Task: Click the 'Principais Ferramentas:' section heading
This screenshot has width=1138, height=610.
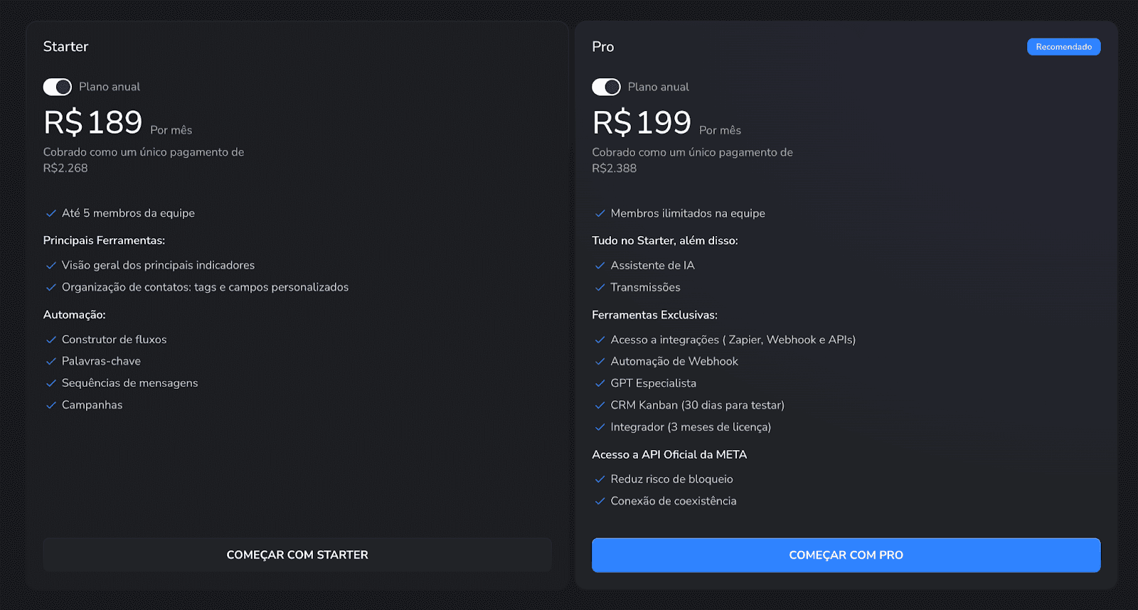Action: click(104, 240)
